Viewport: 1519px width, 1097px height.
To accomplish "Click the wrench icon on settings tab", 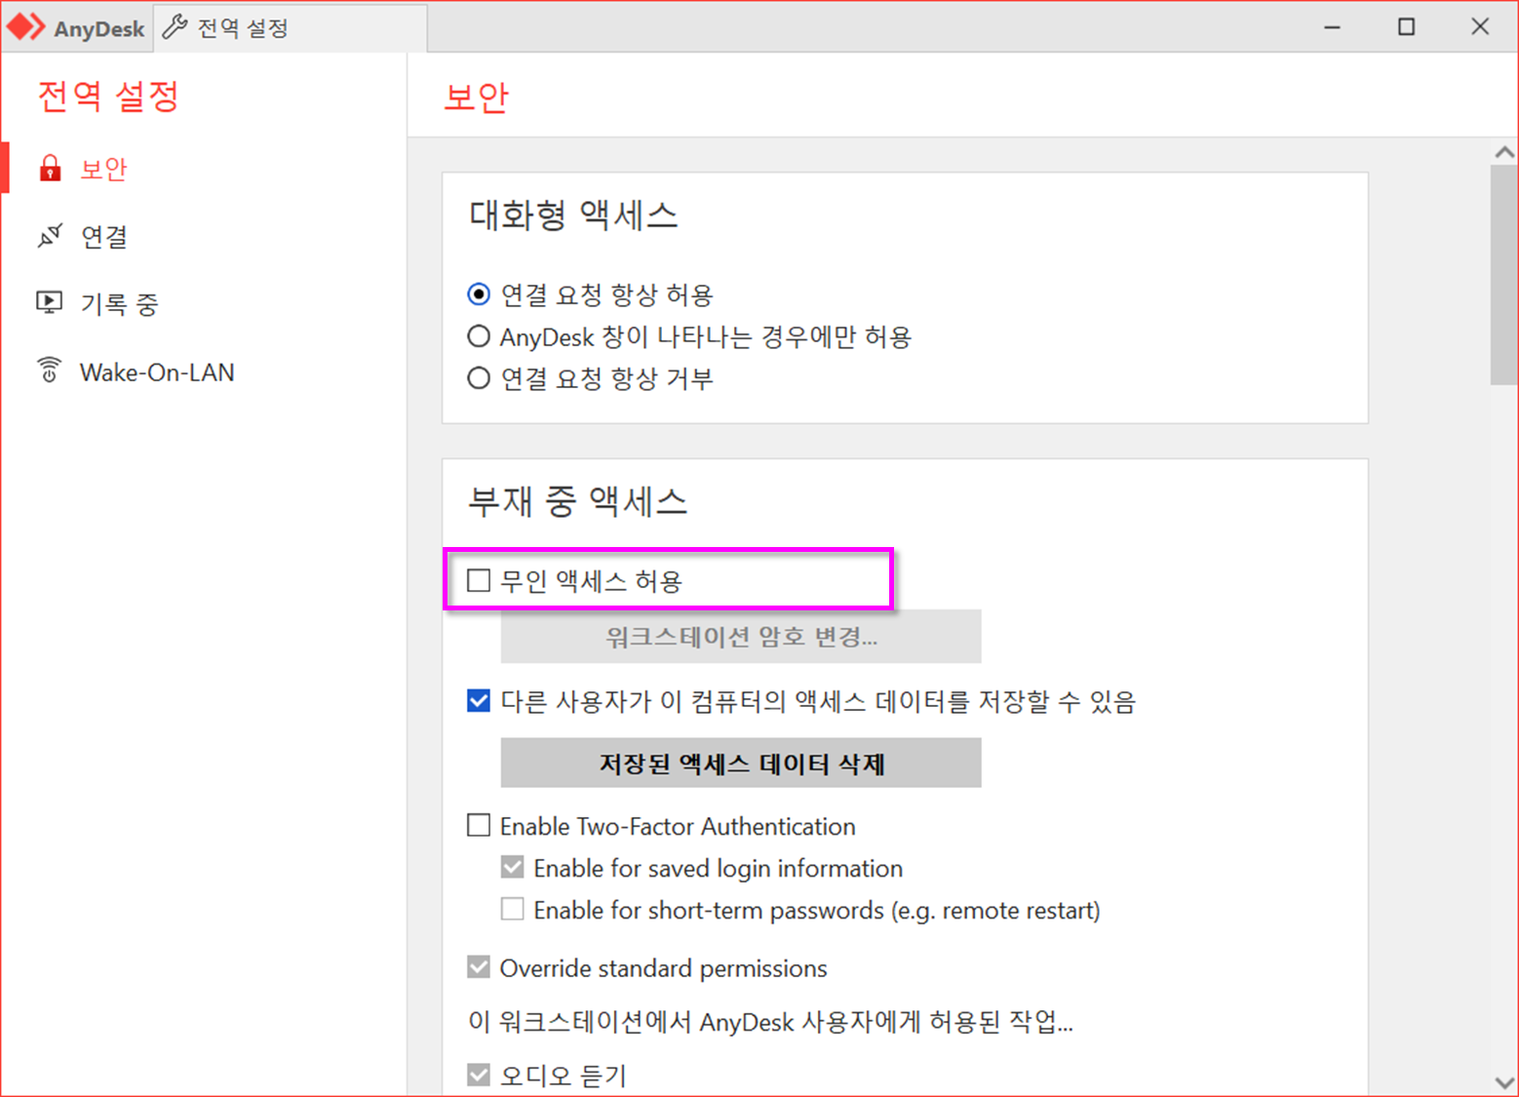I will pyautogui.click(x=175, y=27).
